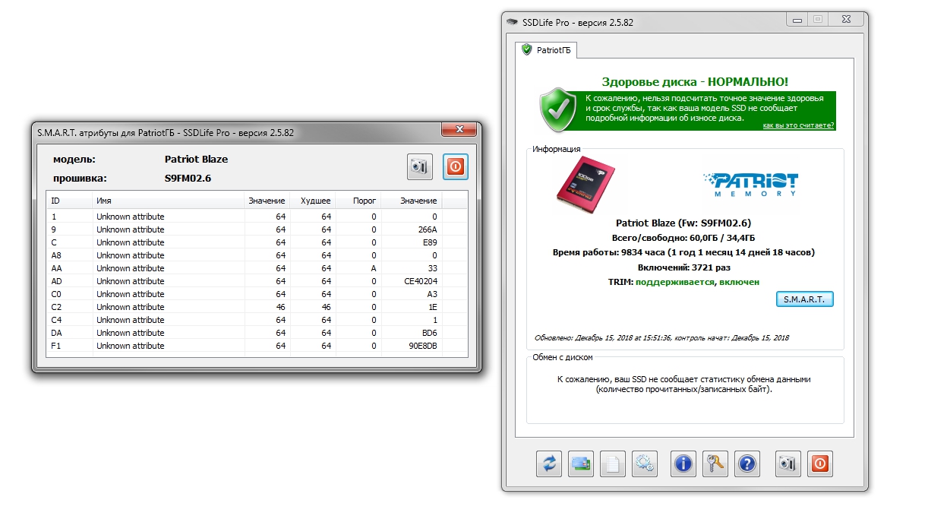Click 'Patriot Blaze (Fw: S9FM02.6)' in main window
Image resolution: width=928 pixels, height=522 pixels.
point(684,223)
